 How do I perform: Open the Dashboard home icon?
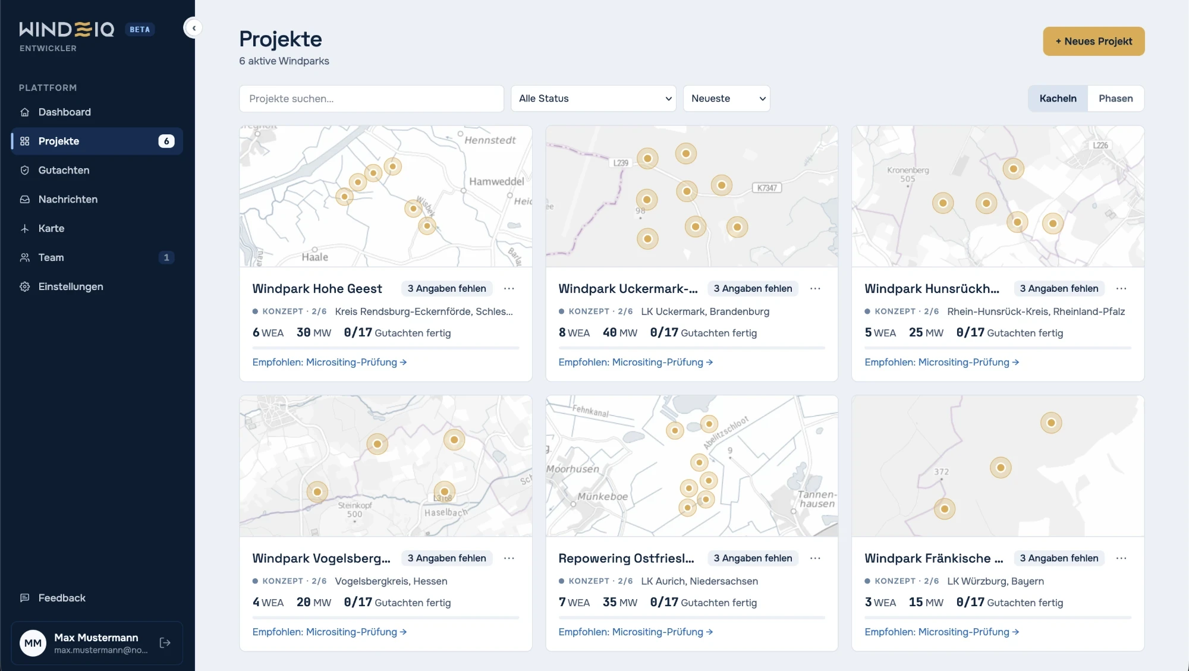click(24, 112)
